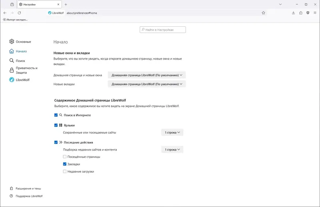The width and height of the screenshot is (320, 207).
Task: Open Приватность и Защита category
Action: [x=24, y=70]
